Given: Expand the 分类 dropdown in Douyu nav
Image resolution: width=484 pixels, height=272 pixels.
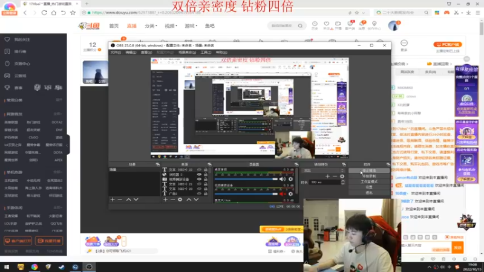Looking at the screenshot, I should [151, 26].
